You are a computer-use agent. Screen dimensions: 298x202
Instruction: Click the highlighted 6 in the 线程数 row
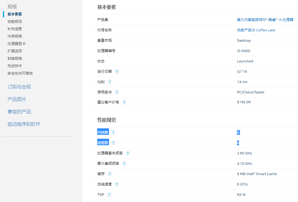[238, 143]
